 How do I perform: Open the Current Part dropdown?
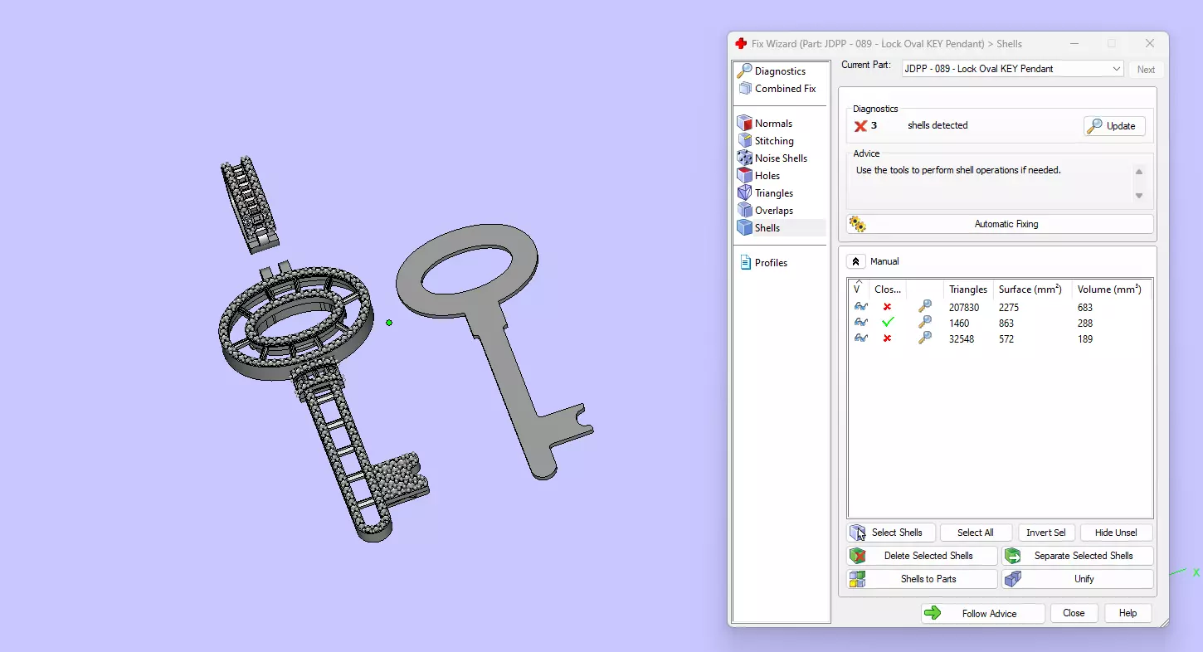point(1012,69)
